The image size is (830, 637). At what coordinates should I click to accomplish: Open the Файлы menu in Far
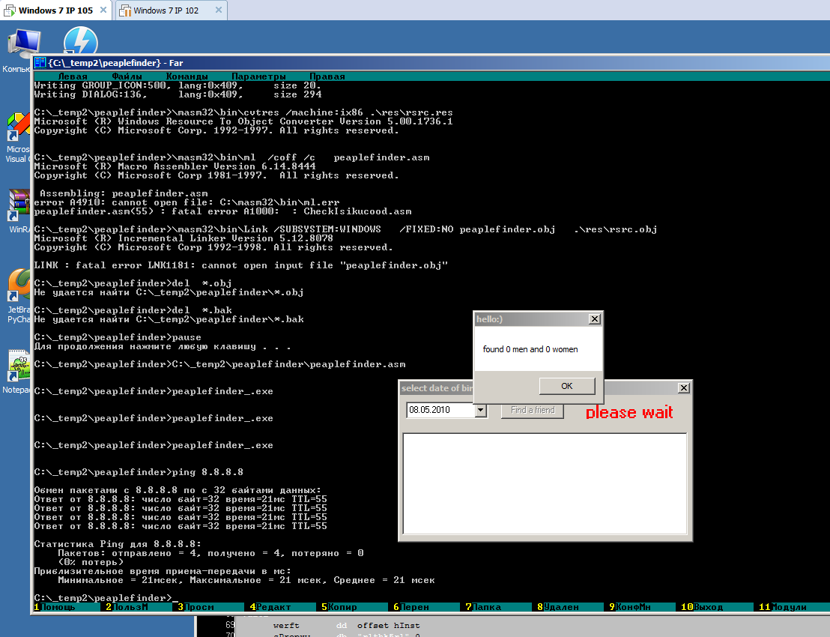point(127,76)
